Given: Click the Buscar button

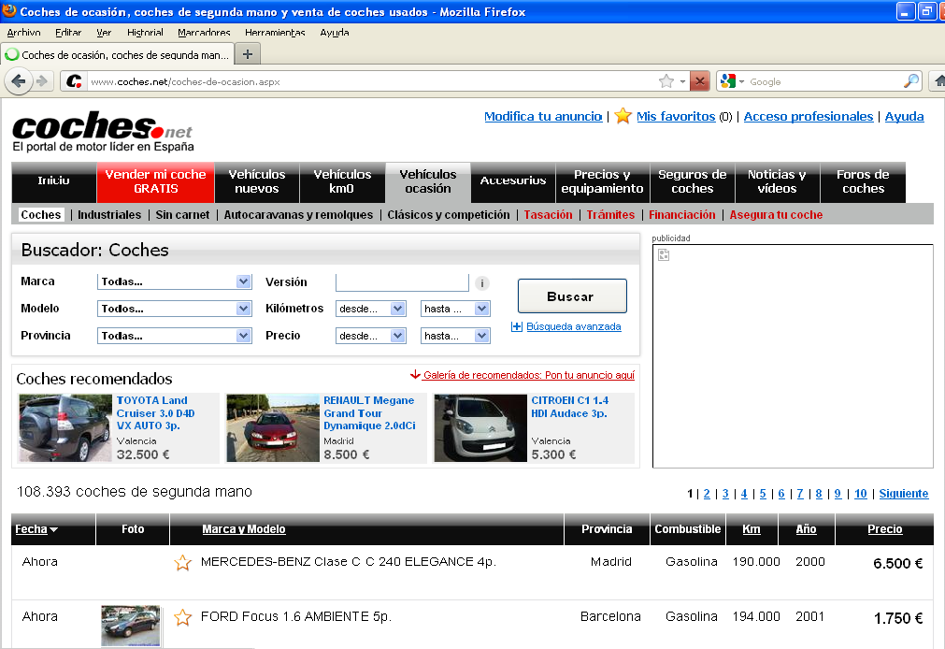Looking at the screenshot, I should click(x=572, y=296).
